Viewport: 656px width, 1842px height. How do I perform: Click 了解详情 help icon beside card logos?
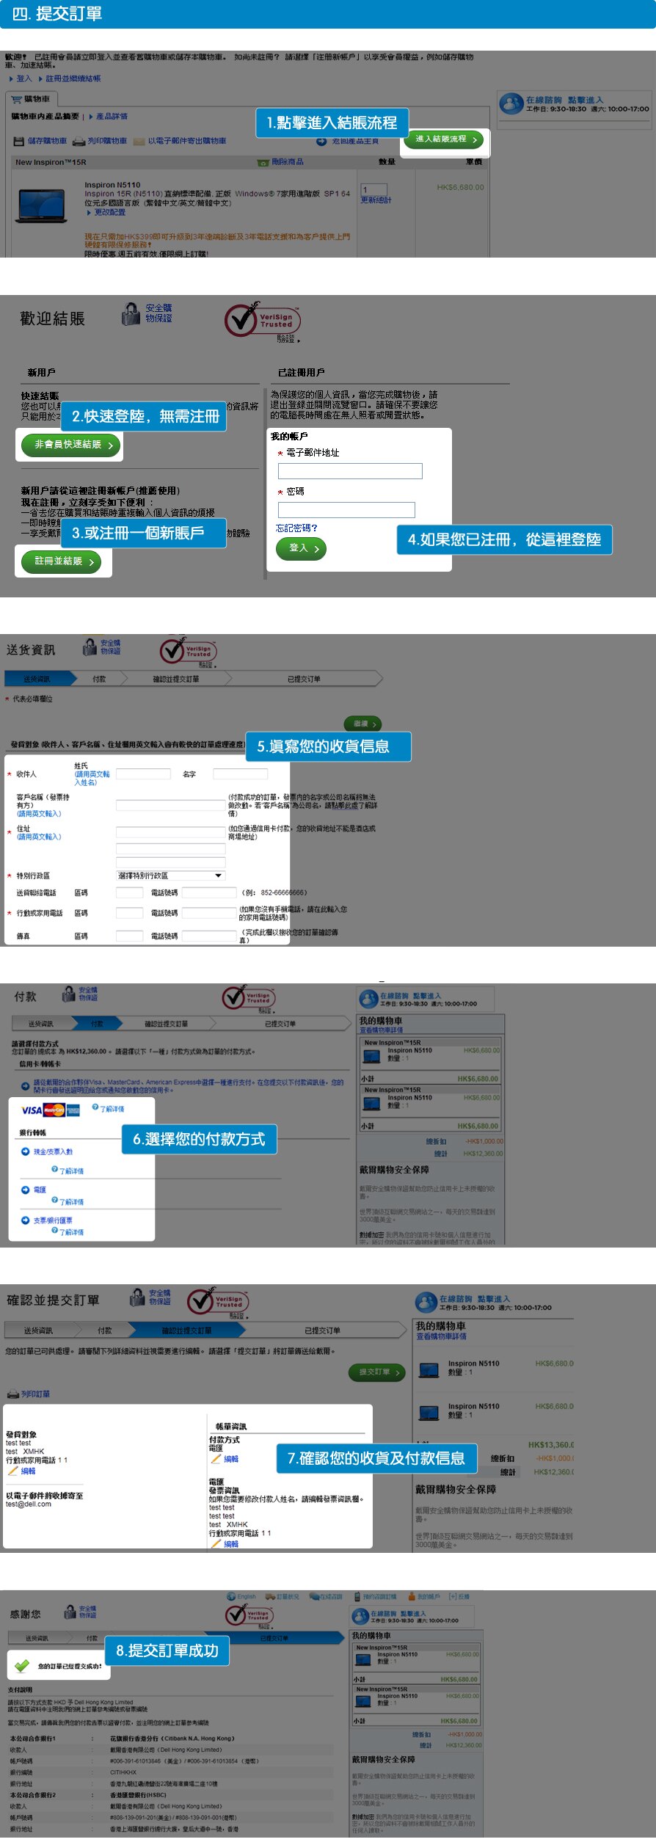tap(95, 1107)
